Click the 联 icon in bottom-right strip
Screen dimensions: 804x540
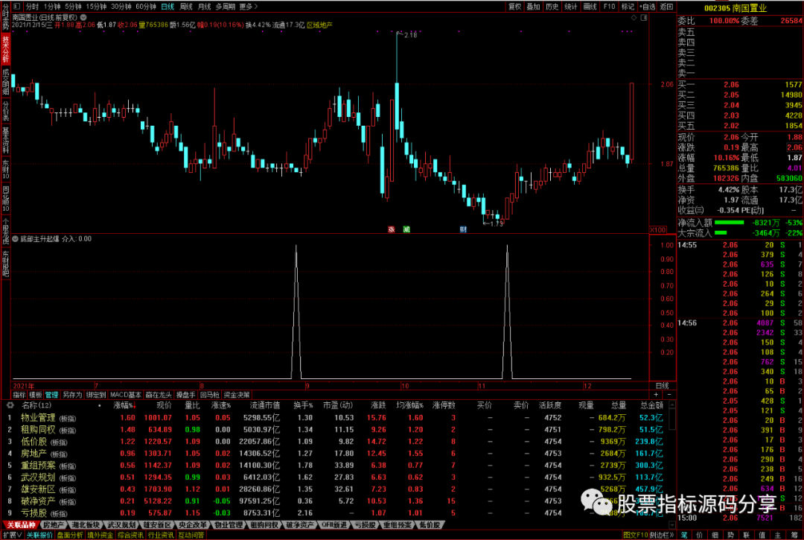[x=747, y=535]
